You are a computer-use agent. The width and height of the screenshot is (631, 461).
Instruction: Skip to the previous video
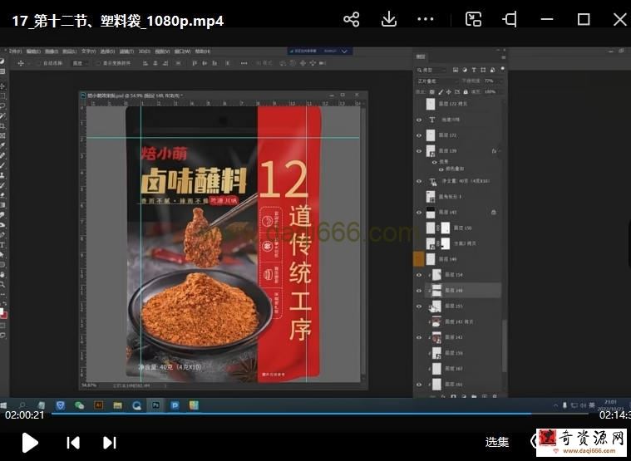(73, 443)
